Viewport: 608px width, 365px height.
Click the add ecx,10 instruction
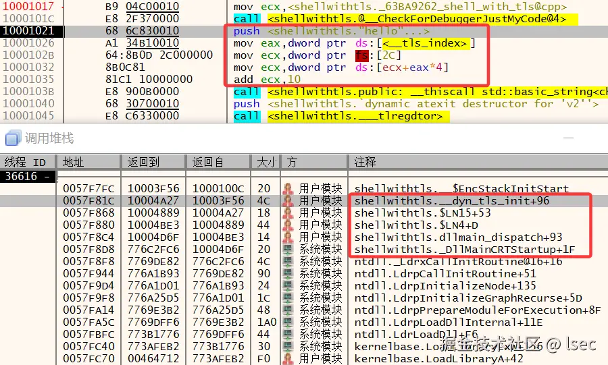(267, 79)
